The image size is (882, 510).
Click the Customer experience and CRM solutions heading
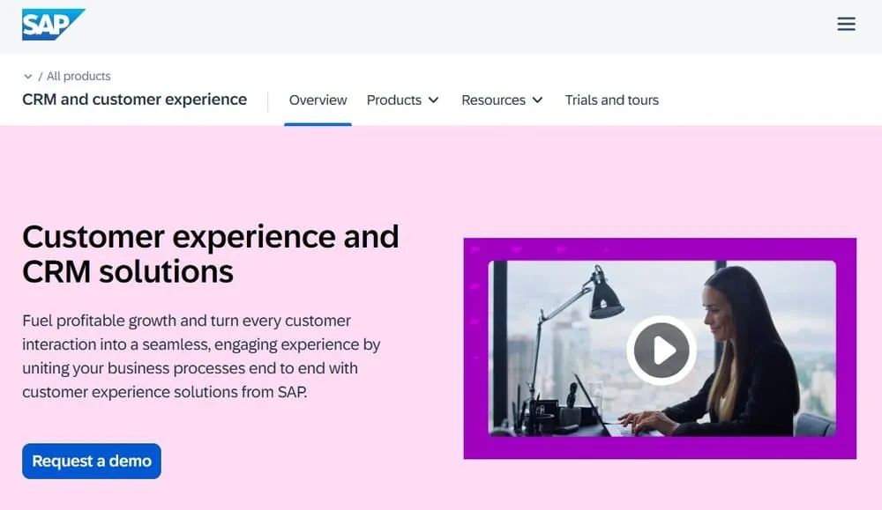point(211,254)
